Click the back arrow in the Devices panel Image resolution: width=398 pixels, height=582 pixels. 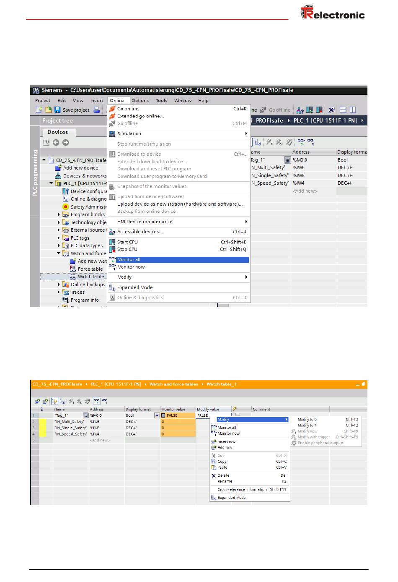click(56, 143)
